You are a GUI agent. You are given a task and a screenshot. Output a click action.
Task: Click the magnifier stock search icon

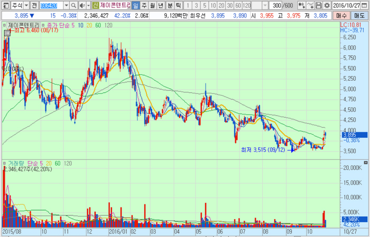tap(74, 5)
